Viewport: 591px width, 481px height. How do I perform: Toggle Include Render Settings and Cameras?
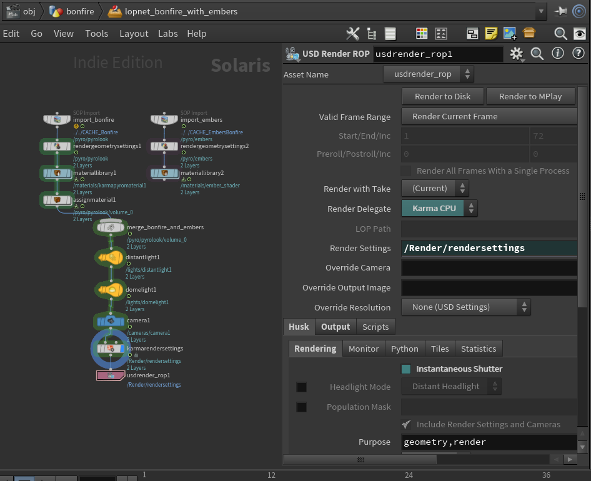tap(406, 424)
